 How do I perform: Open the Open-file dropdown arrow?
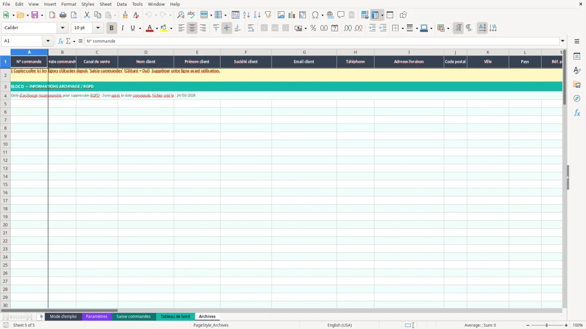(x=27, y=15)
